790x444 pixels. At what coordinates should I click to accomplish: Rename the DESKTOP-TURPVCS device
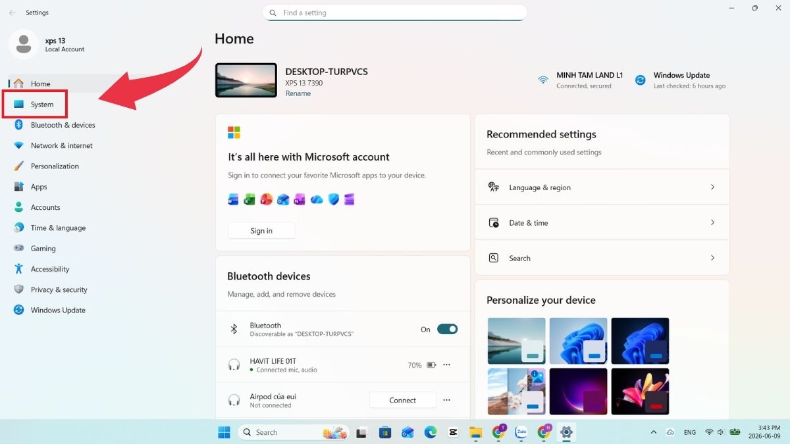(x=298, y=93)
